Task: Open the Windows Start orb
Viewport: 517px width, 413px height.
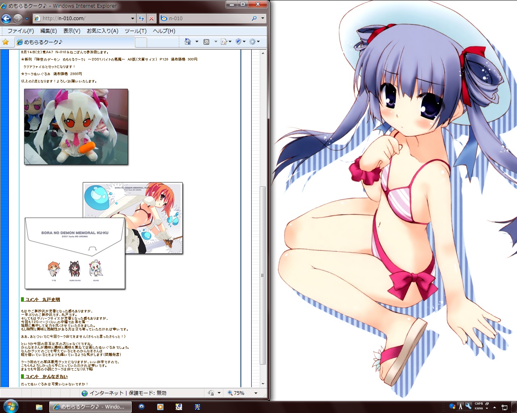Action: 11,407
